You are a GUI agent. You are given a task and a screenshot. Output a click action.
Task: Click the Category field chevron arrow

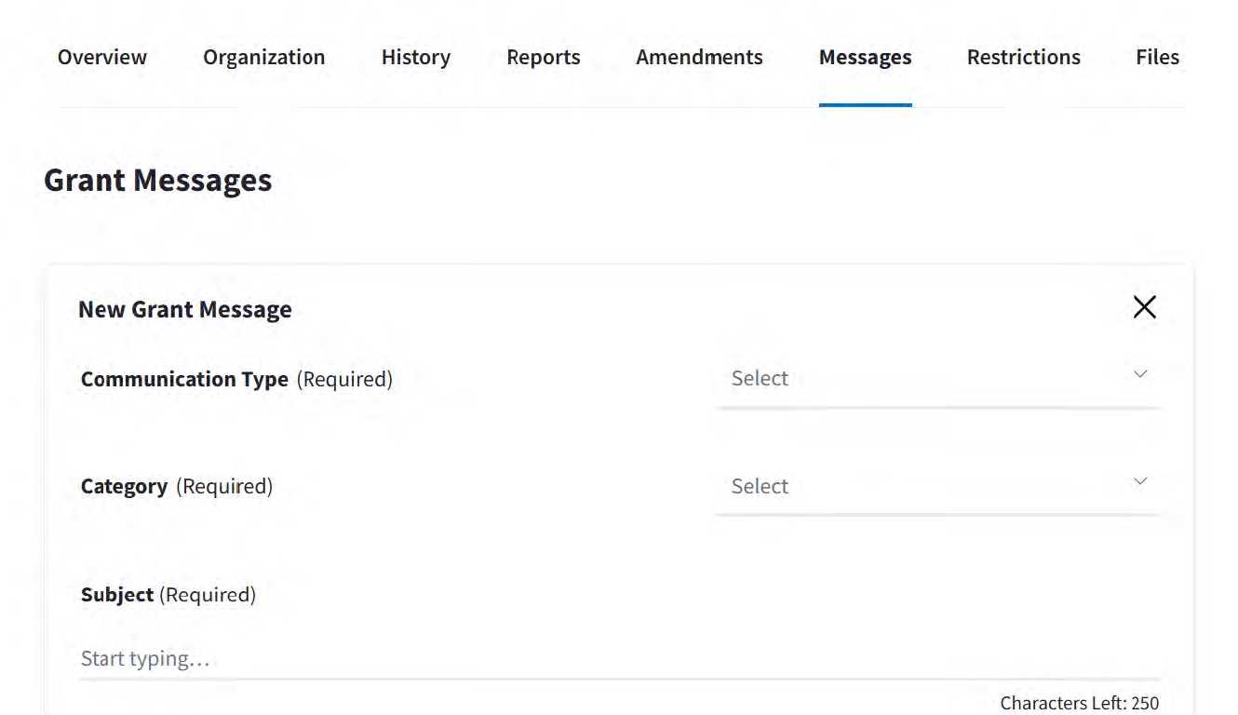click(1140, 481)
